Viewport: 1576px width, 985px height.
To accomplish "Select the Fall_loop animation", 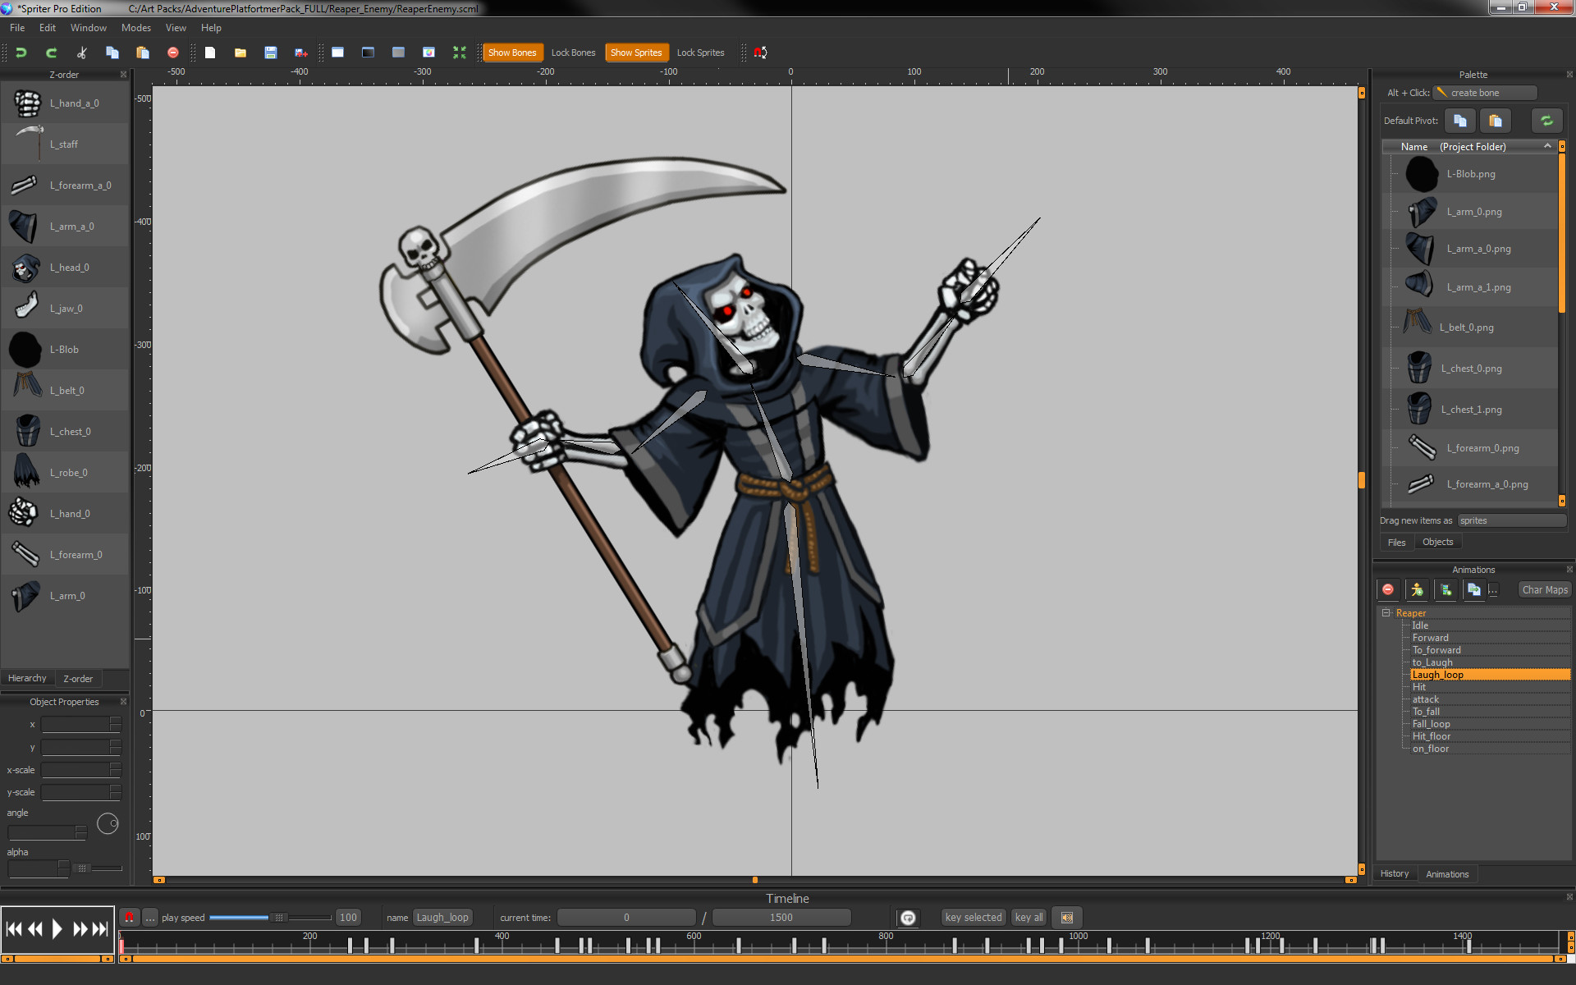I will click(x=1430, y=723).
